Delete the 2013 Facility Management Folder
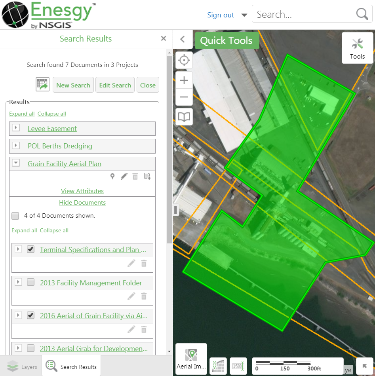The height and width of the screenshot is (376, 375). tap(144, 296)
